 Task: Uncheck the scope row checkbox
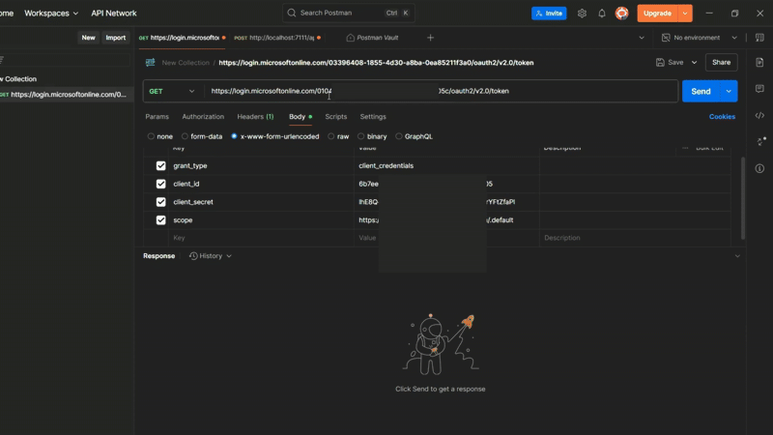pos(160,220)
